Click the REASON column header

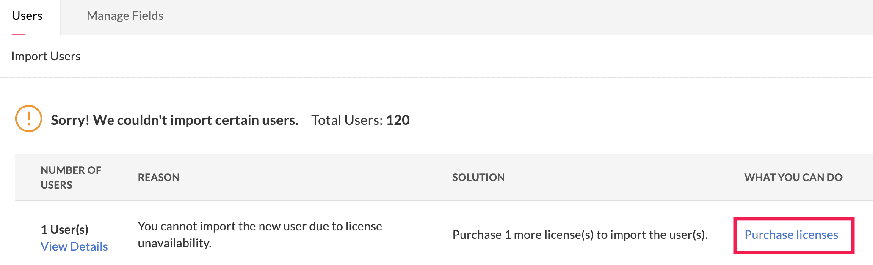tap(159, 177)
